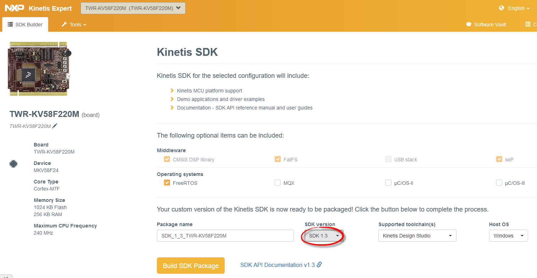
Task: Expand the Supported toolchain(s) dropdown
Action: click(x=417, y=236)
